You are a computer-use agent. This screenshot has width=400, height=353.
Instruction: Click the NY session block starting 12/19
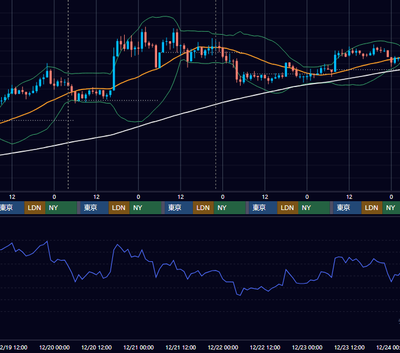(61, 208)
